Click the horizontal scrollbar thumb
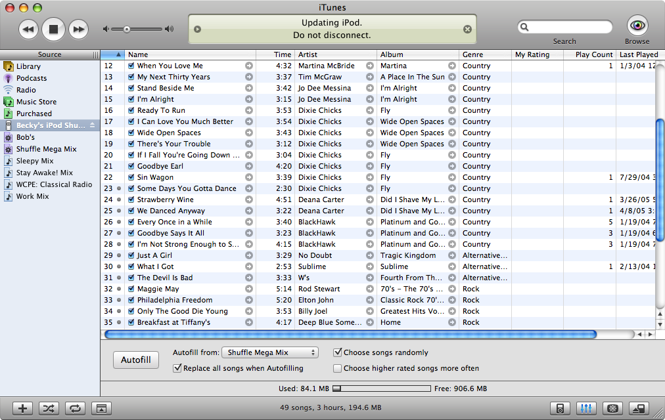665x420 pixels. click(350, 335)
